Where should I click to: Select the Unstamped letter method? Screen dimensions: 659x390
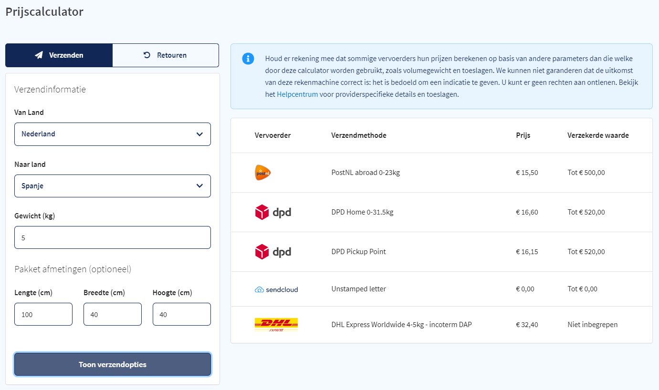point(358,289)
